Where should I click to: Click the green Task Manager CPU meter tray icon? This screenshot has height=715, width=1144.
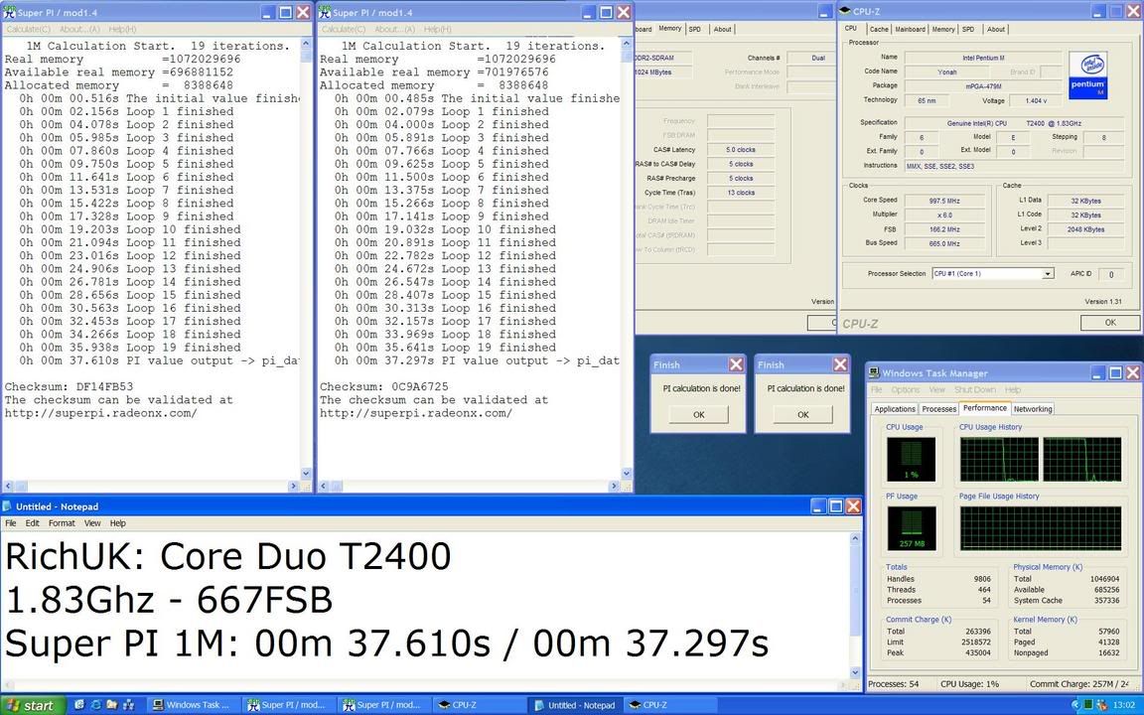tap(1088, 705)
